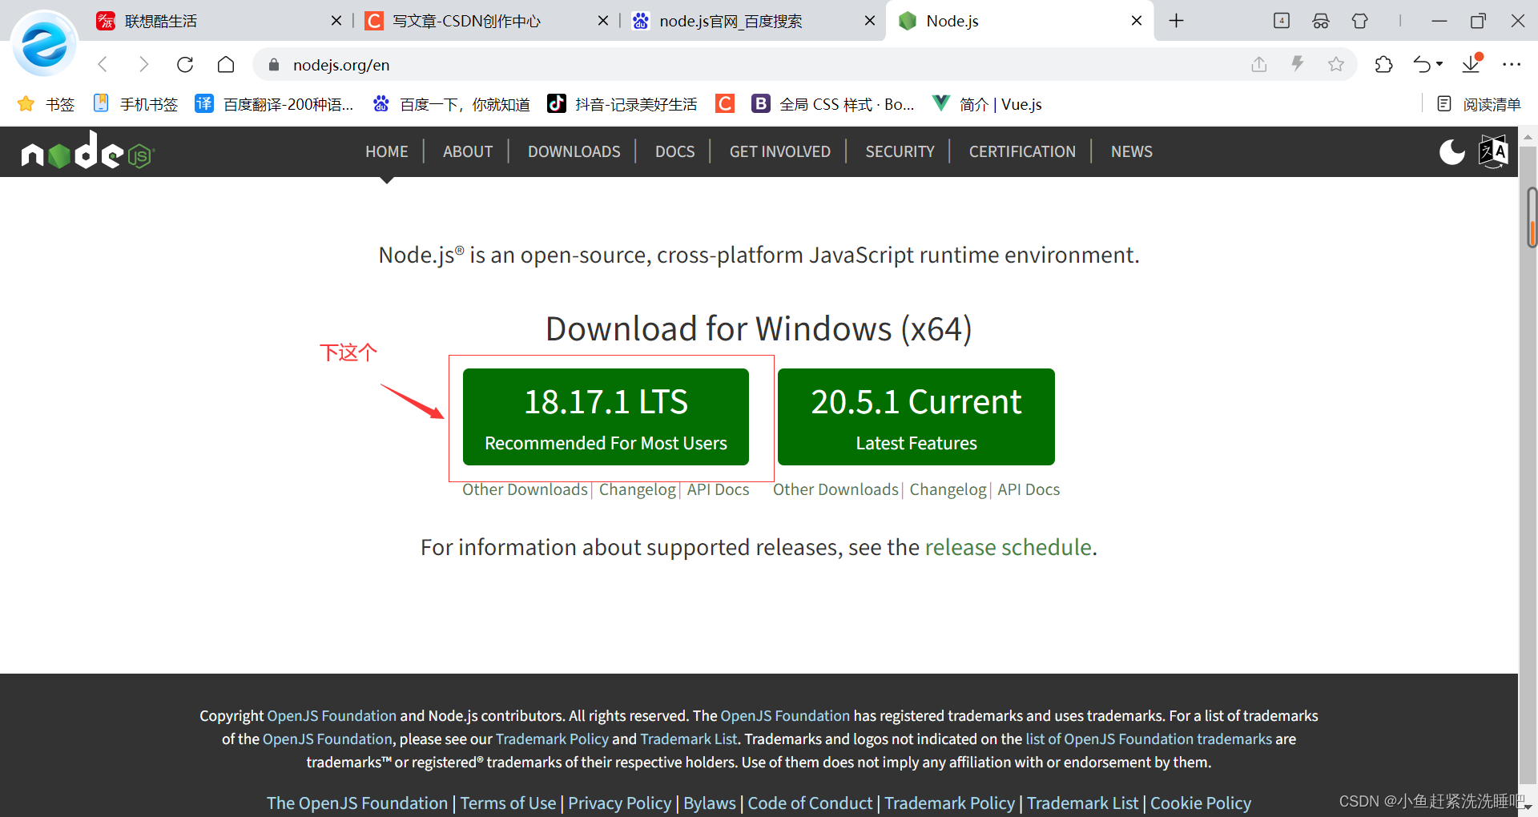Click the lightning speed-boost icon

coord(1298,64)
